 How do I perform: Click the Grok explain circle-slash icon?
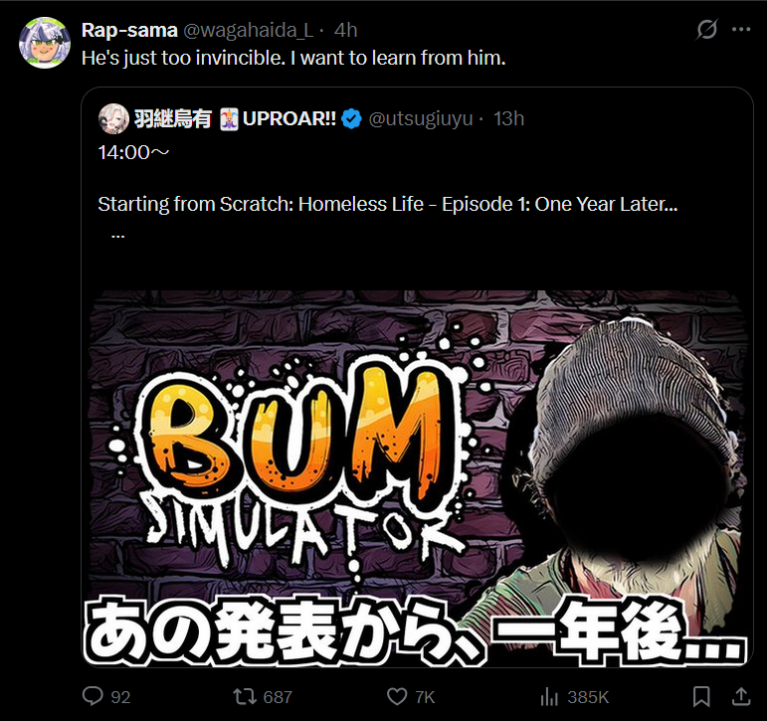pos(707,30)
